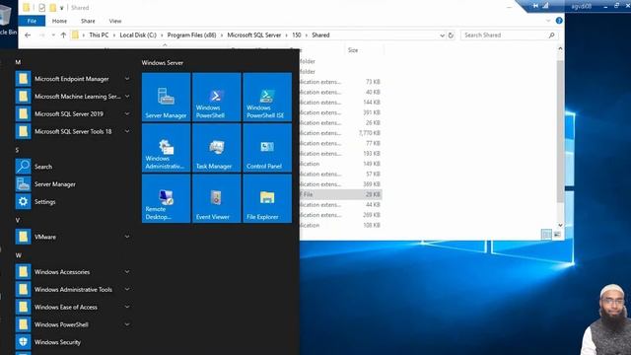
Task: Open the View ribbon tab
Action: (115, 21)
